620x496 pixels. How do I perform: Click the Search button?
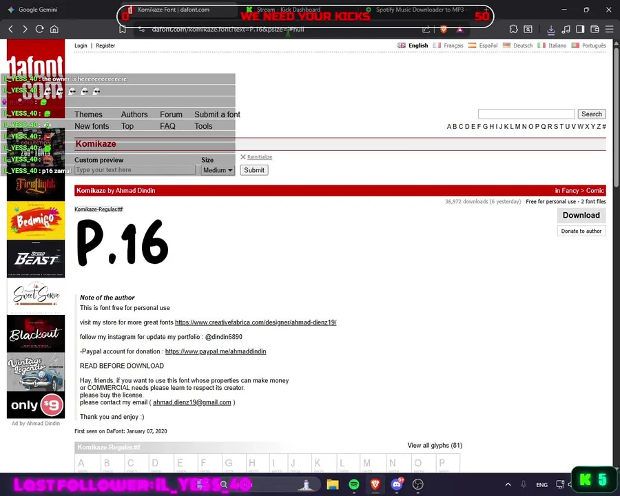click(592, 114)
